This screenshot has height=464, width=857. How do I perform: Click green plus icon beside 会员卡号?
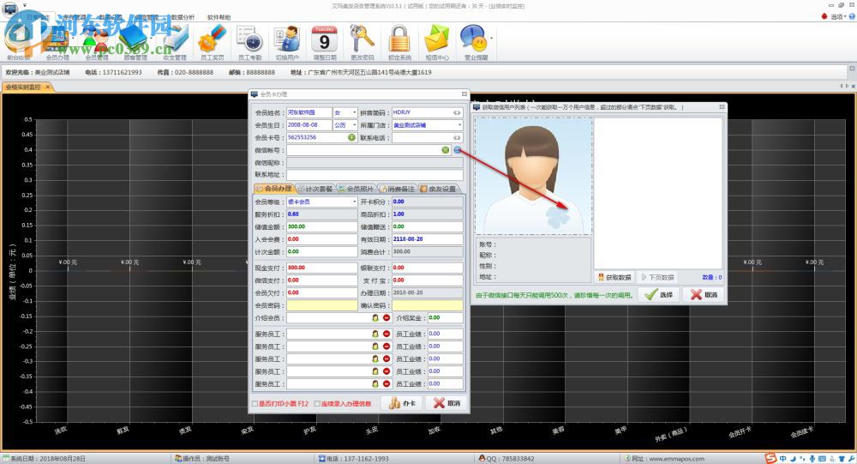click(351, 137)
